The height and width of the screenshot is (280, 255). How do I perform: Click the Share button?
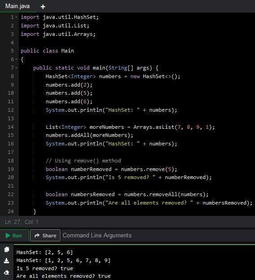pyautogui.click(x=45, y=236)
